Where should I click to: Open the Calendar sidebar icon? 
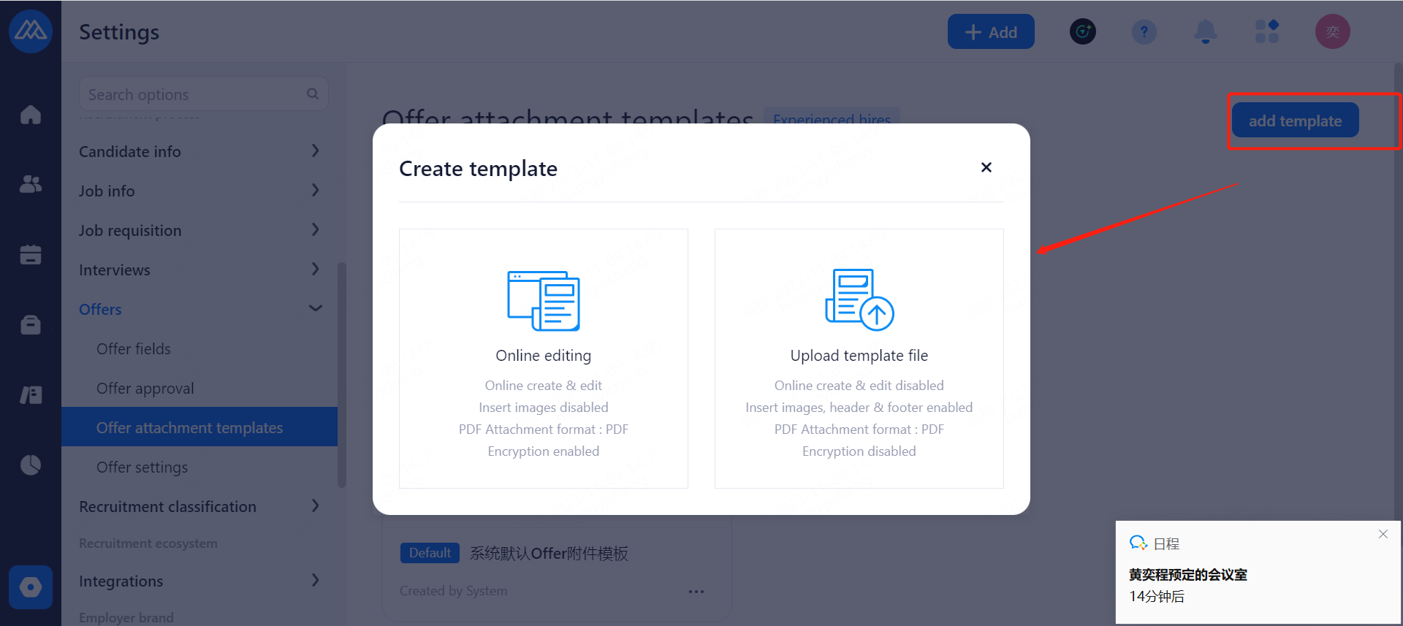(31, 254)
